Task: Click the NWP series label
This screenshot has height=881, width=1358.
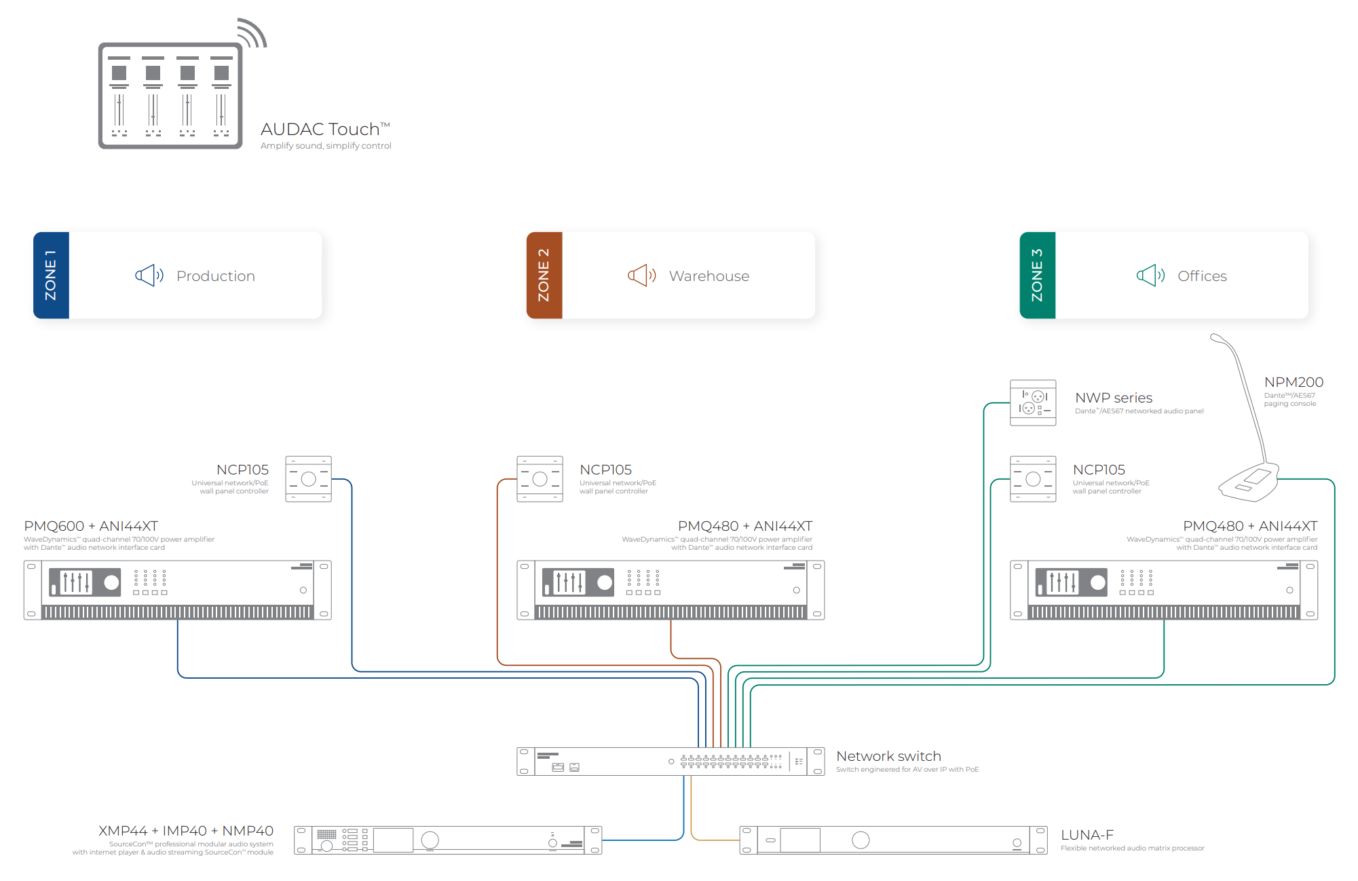Action: [1114, 398]
